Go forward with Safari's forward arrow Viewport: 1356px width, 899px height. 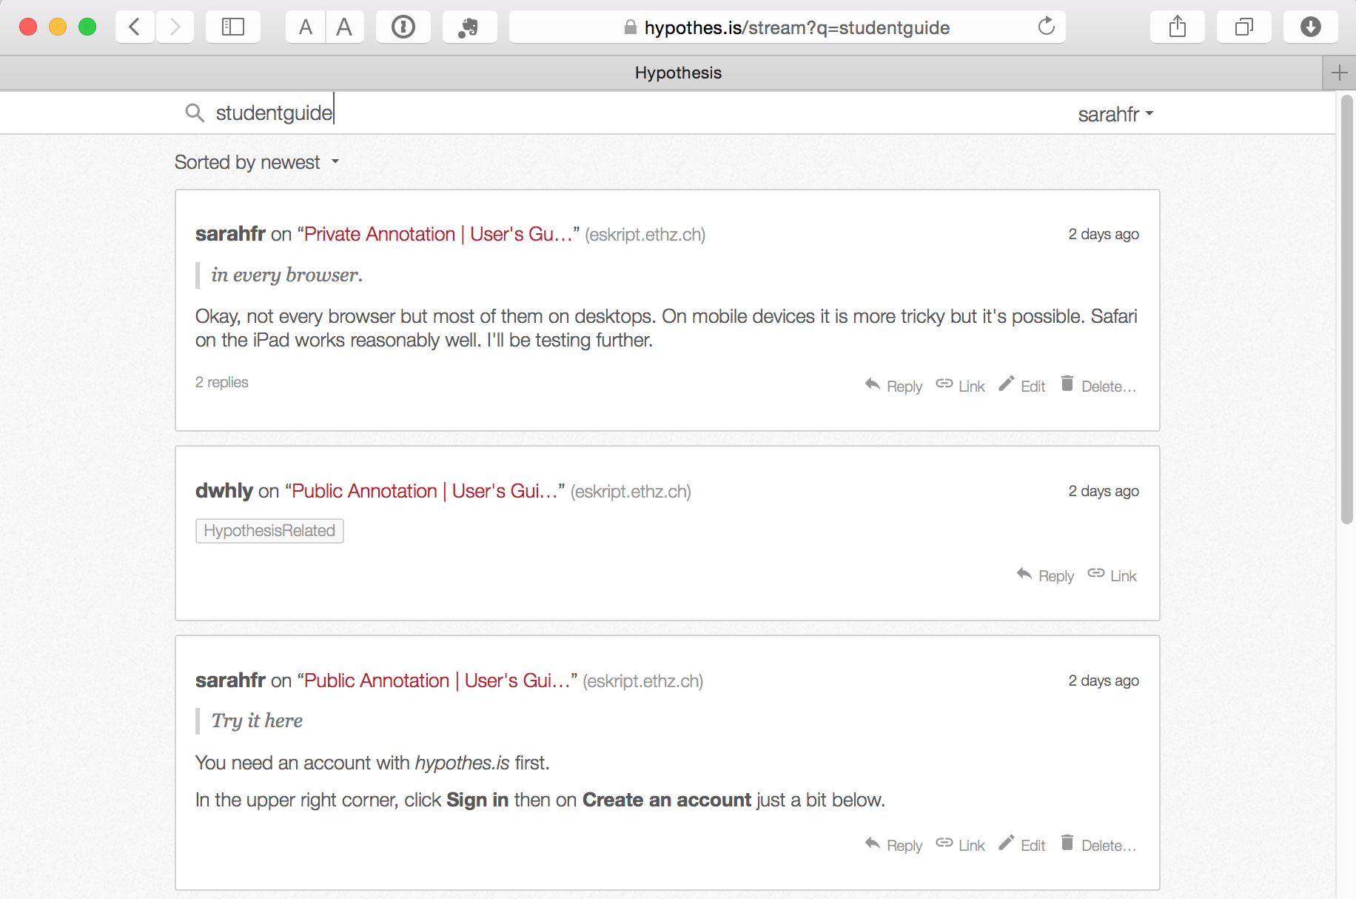coord(175,27)
